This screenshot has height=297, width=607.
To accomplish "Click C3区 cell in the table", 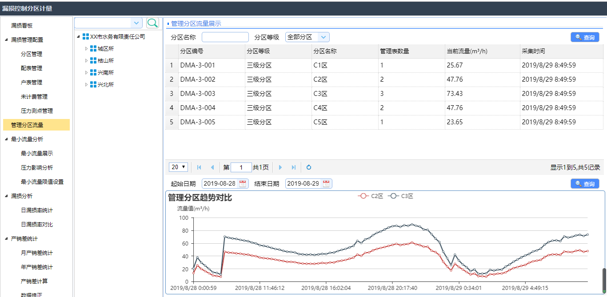I will coord(345,94).
